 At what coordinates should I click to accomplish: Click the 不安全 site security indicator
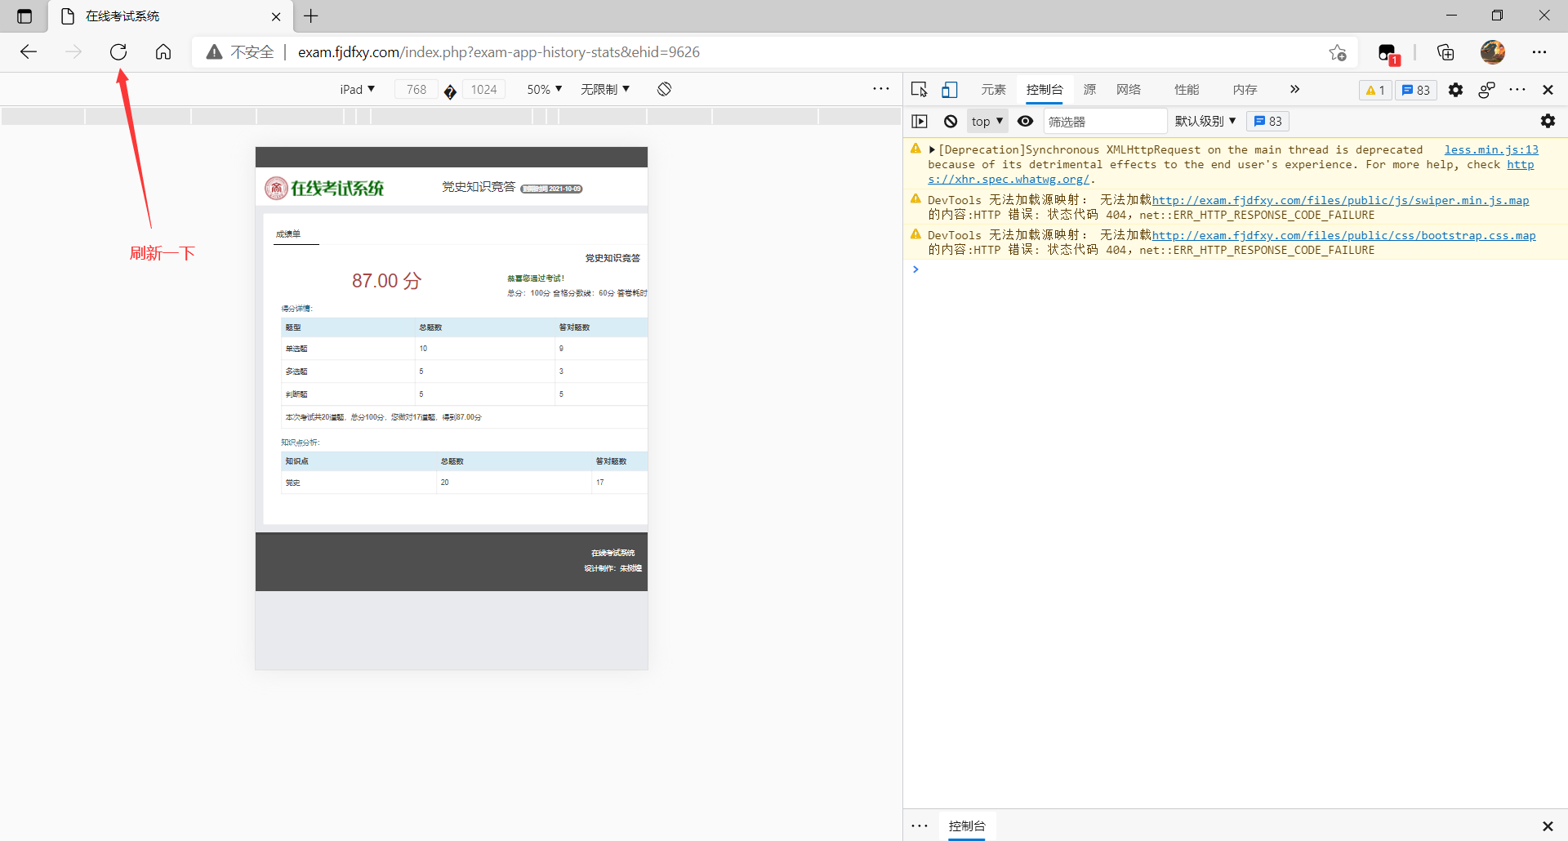click(x=240, y=52)
